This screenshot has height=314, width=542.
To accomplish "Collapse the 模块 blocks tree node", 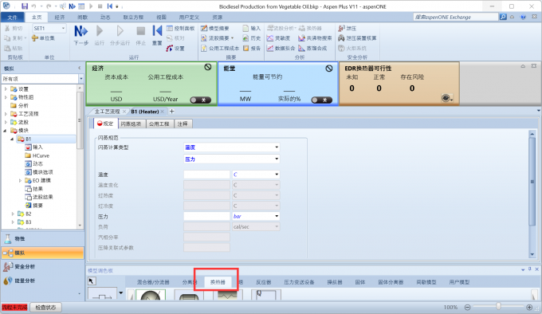I will (x=6, y=131).
